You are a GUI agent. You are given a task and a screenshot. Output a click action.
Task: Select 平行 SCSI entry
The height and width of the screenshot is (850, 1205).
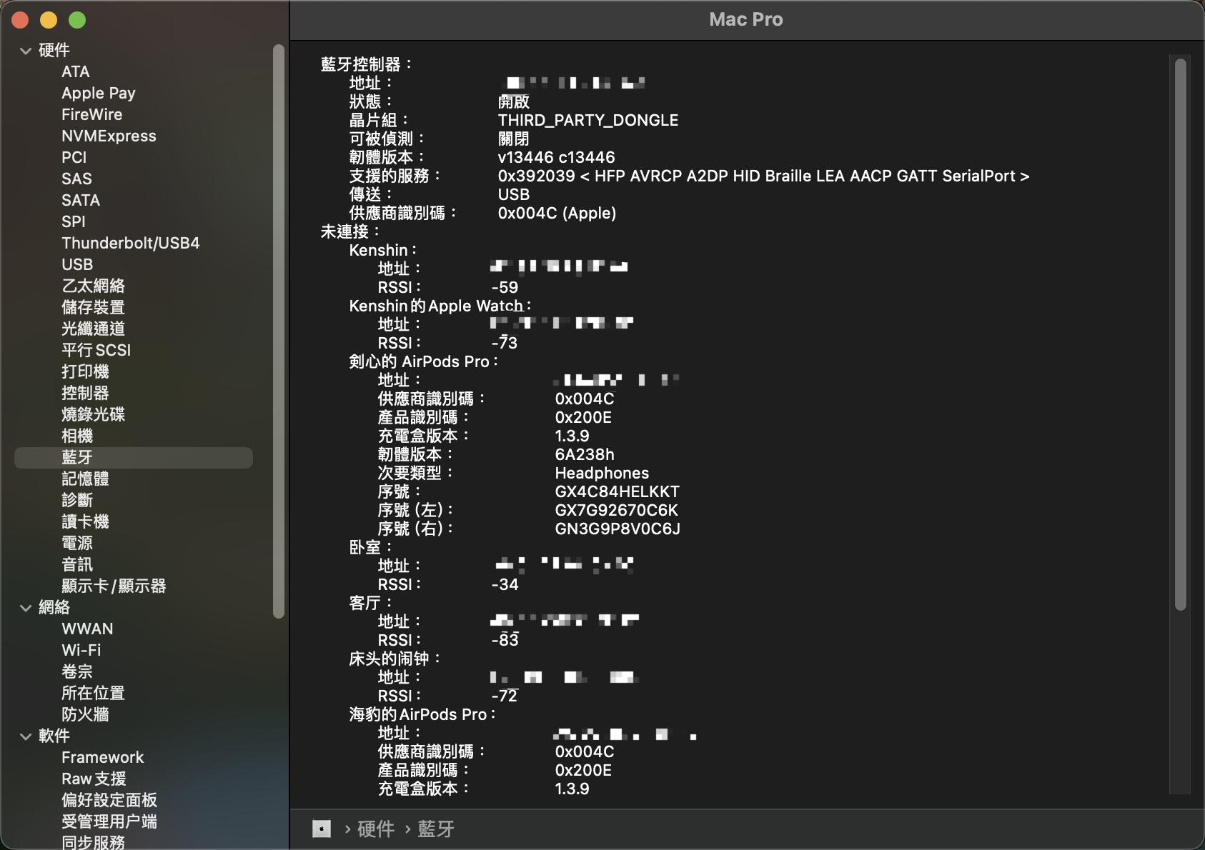(x=96, y=351)
